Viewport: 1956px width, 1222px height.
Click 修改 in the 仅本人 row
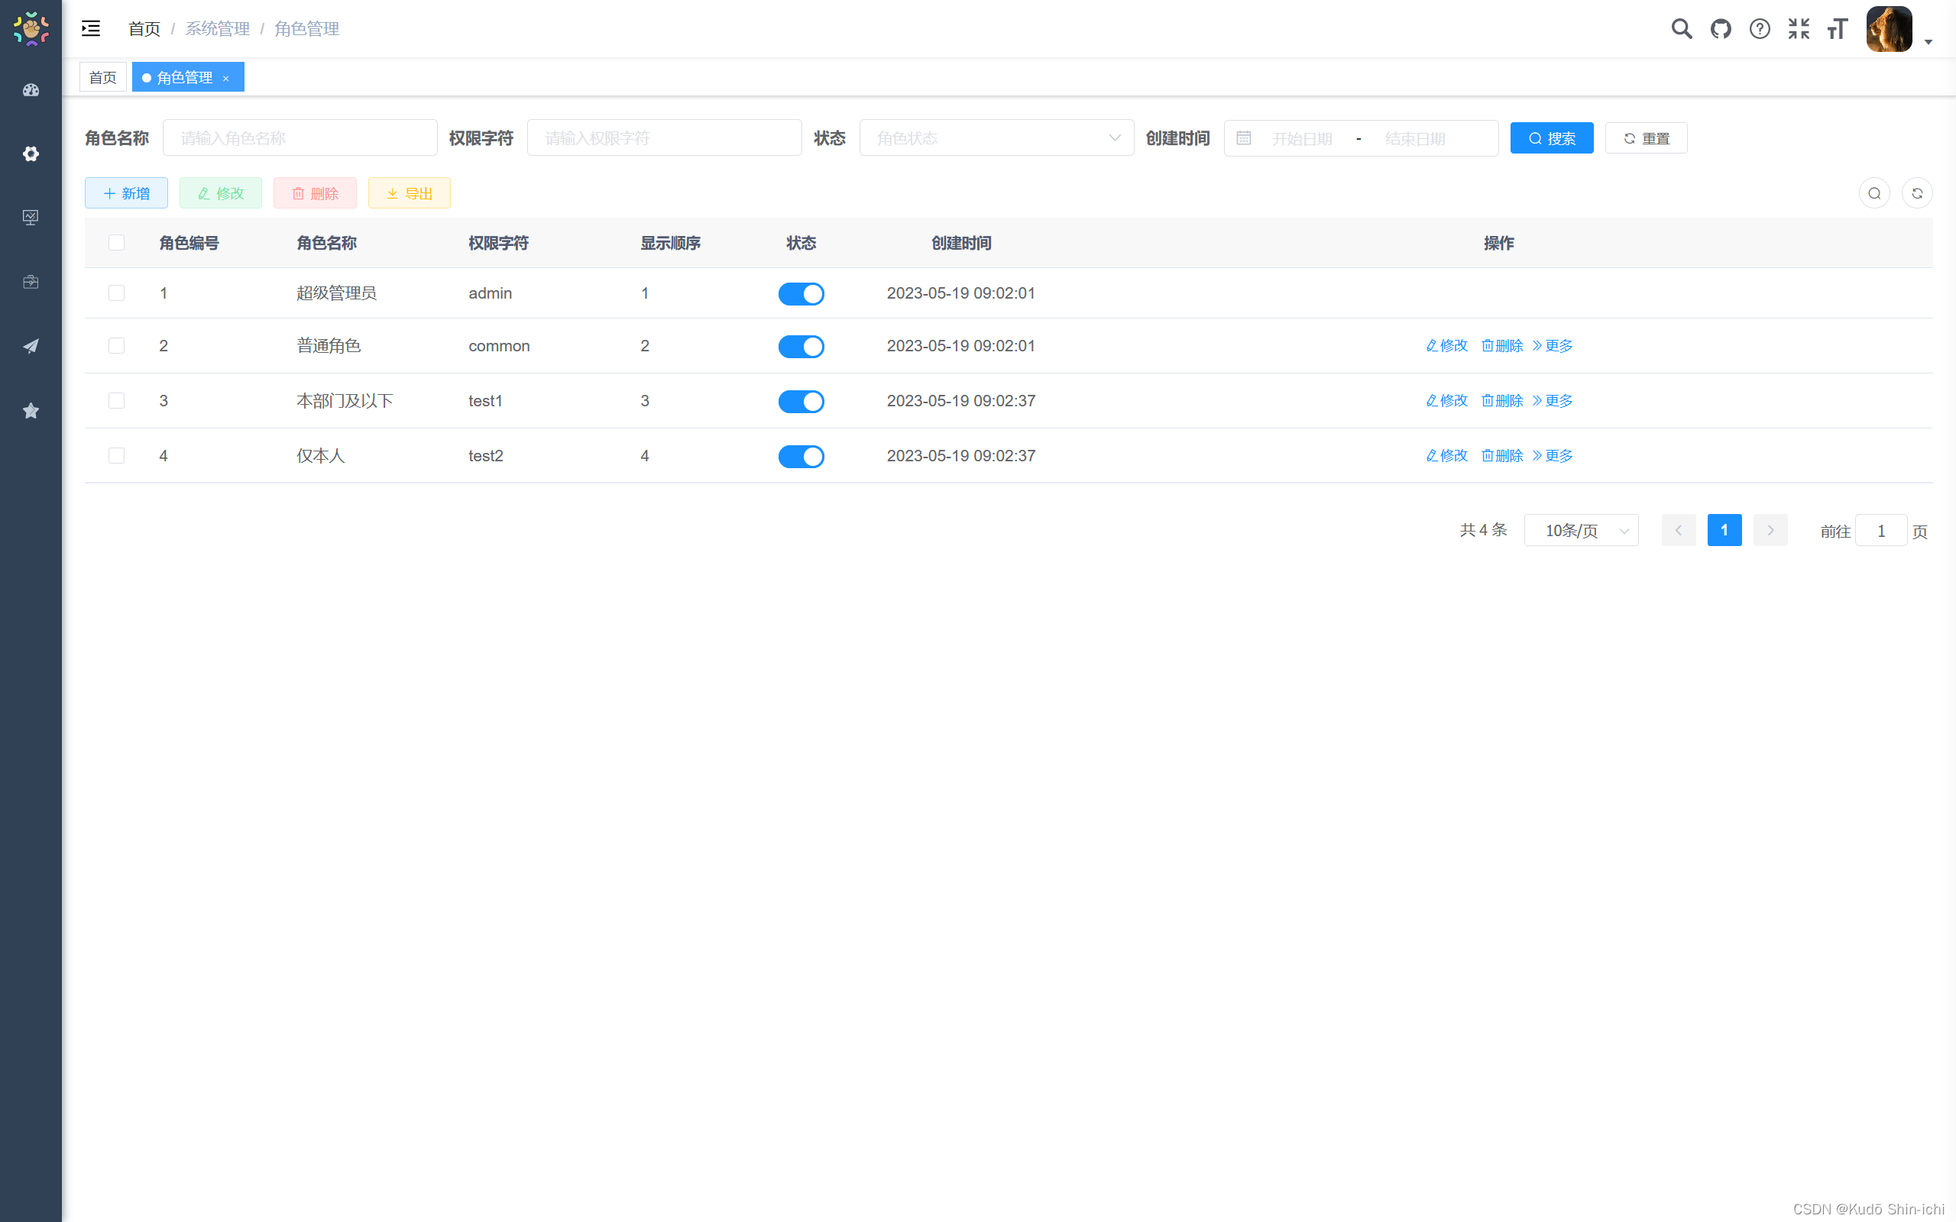[x=1447, y=456]
